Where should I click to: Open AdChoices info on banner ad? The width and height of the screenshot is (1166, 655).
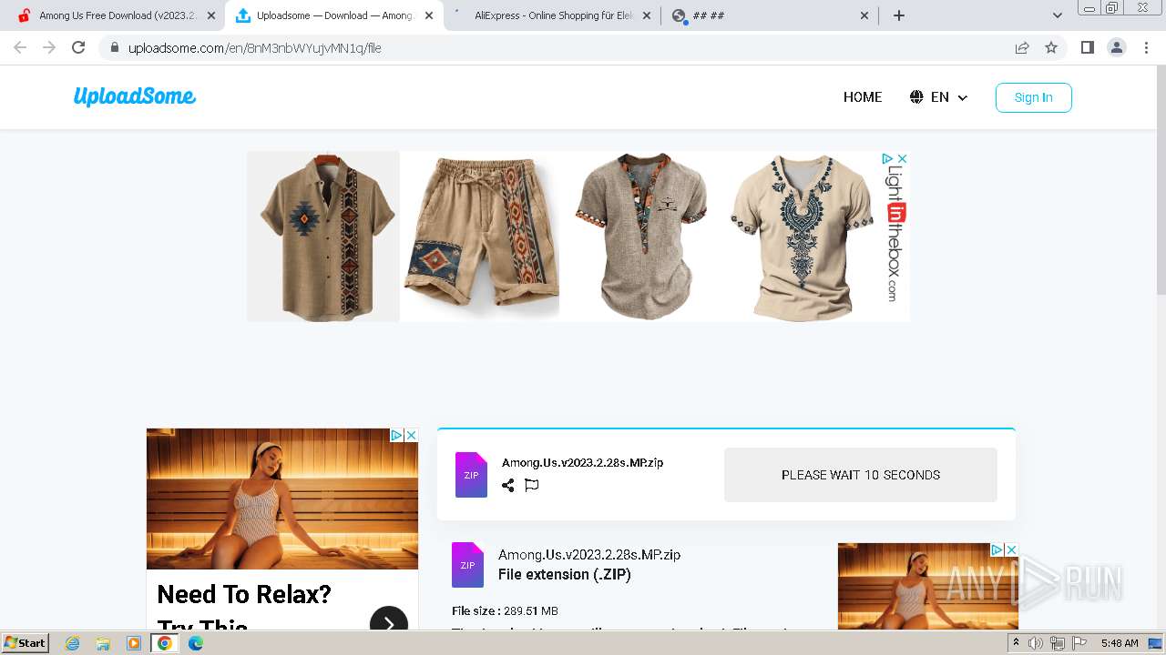887,158
